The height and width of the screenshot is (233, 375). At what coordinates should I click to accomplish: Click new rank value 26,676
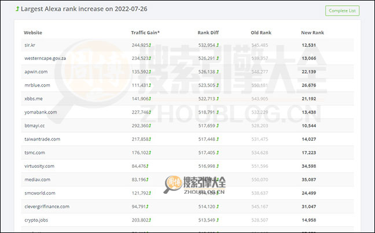click(309, 85)
